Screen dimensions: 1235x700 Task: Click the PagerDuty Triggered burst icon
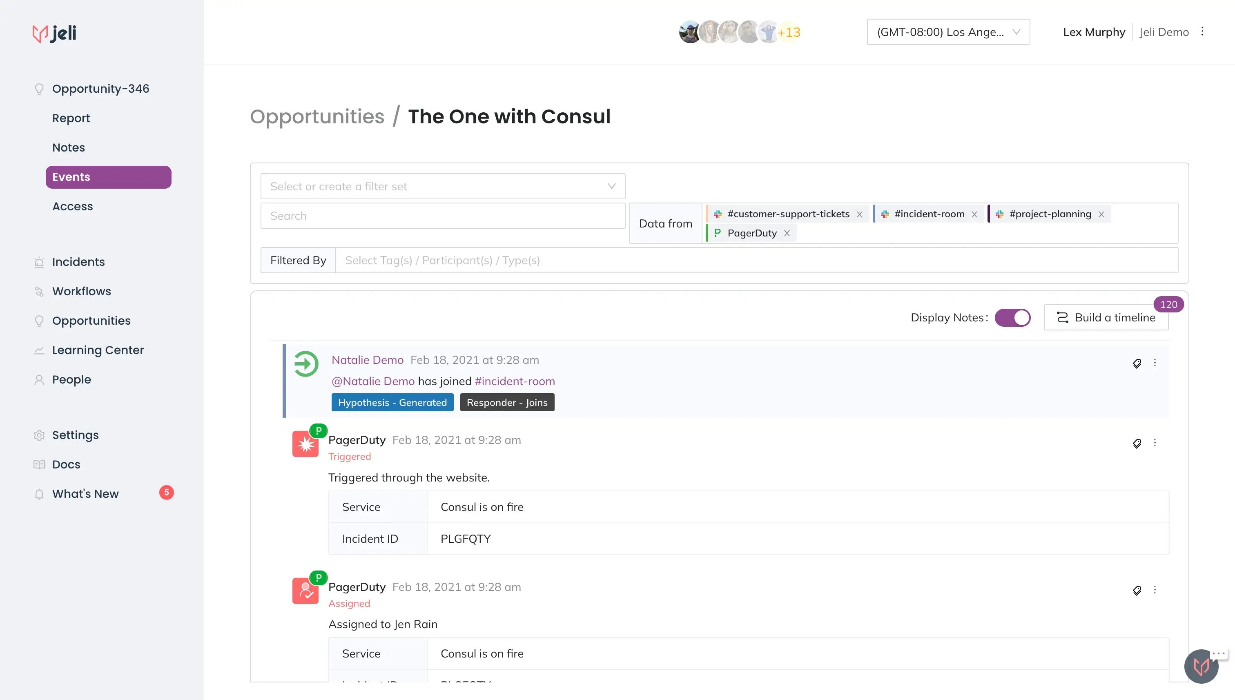click(305, 444)
